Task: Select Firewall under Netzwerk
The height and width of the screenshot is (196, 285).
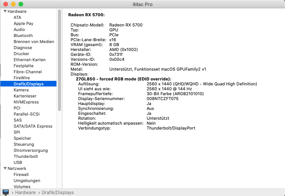Action: tap(21, 174)
